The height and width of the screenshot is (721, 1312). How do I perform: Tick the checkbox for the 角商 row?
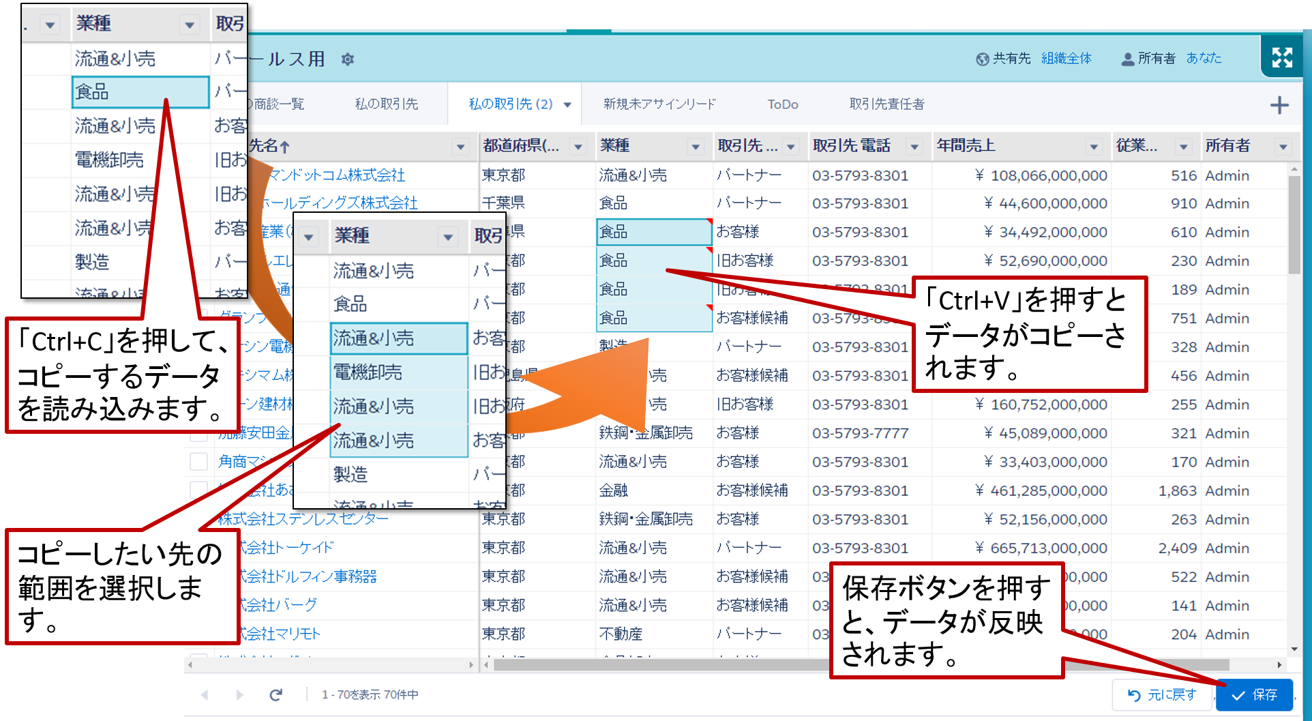coord(198,461)
